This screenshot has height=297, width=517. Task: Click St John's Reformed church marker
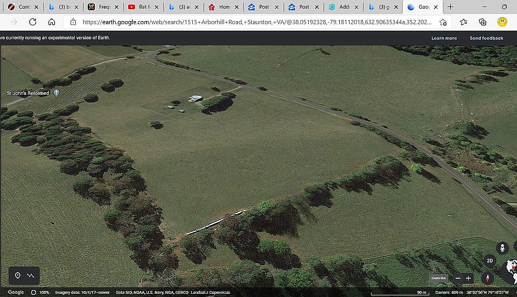coord(57,93)
